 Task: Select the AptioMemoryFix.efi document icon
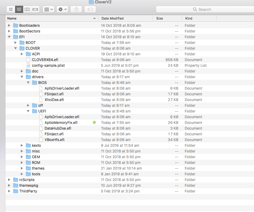[41, 123]
